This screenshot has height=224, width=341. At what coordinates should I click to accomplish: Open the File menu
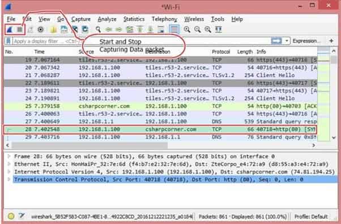(11, 19)
